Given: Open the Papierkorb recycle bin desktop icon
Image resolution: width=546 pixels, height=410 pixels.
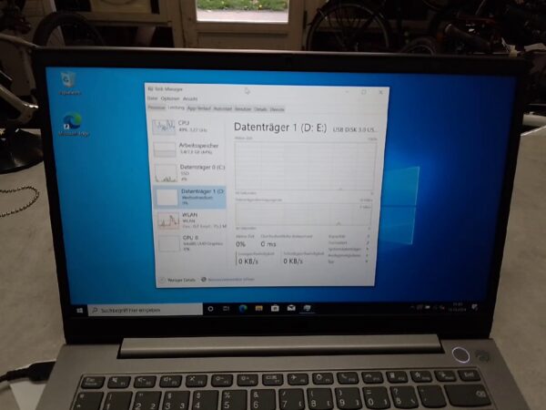Looking at the screenshot, I should [68, 83].
